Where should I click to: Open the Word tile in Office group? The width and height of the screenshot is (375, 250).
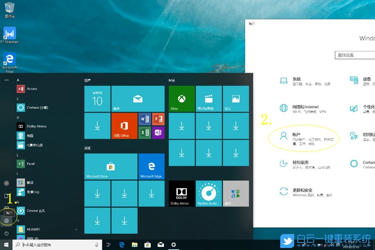pos(144,119)
